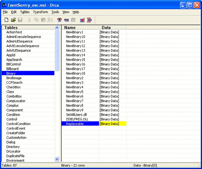Select the AdminExecuteSequence table

[28, 37]
